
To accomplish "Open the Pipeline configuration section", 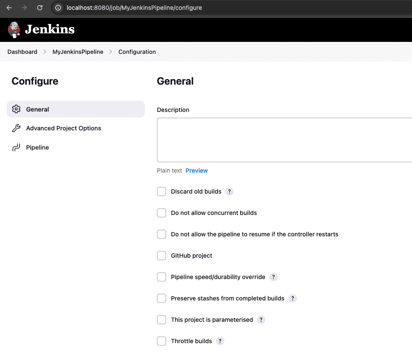I will coord(38,147).
